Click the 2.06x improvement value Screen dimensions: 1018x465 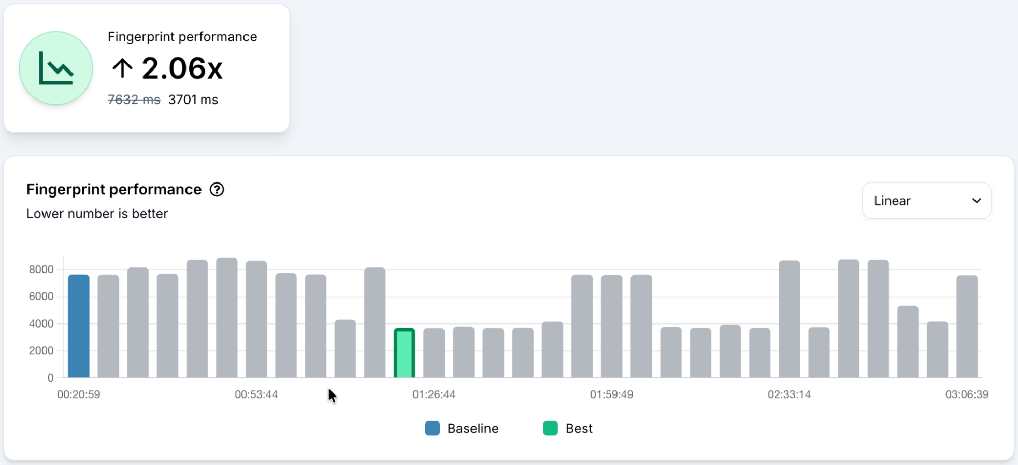(182, 68)
